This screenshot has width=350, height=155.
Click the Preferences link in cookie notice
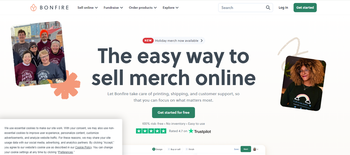point(65,152)
